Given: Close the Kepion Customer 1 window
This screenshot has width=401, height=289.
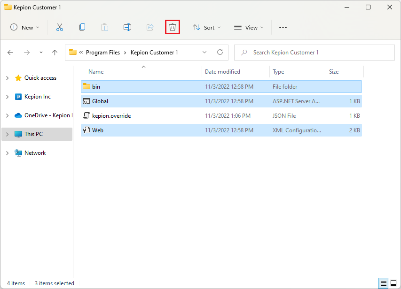Looking at the screenshot, I should click(x=390, y=7).
